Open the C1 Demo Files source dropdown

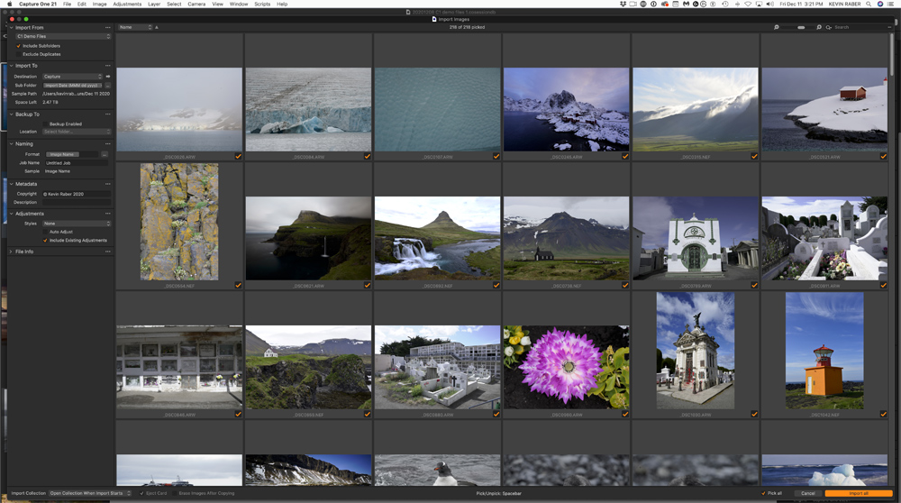[63, 36]
